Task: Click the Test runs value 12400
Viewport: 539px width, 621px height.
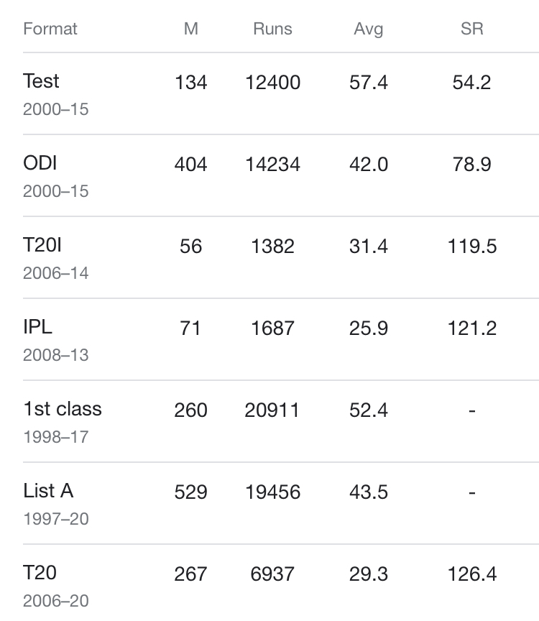Action: click(272, 83)
